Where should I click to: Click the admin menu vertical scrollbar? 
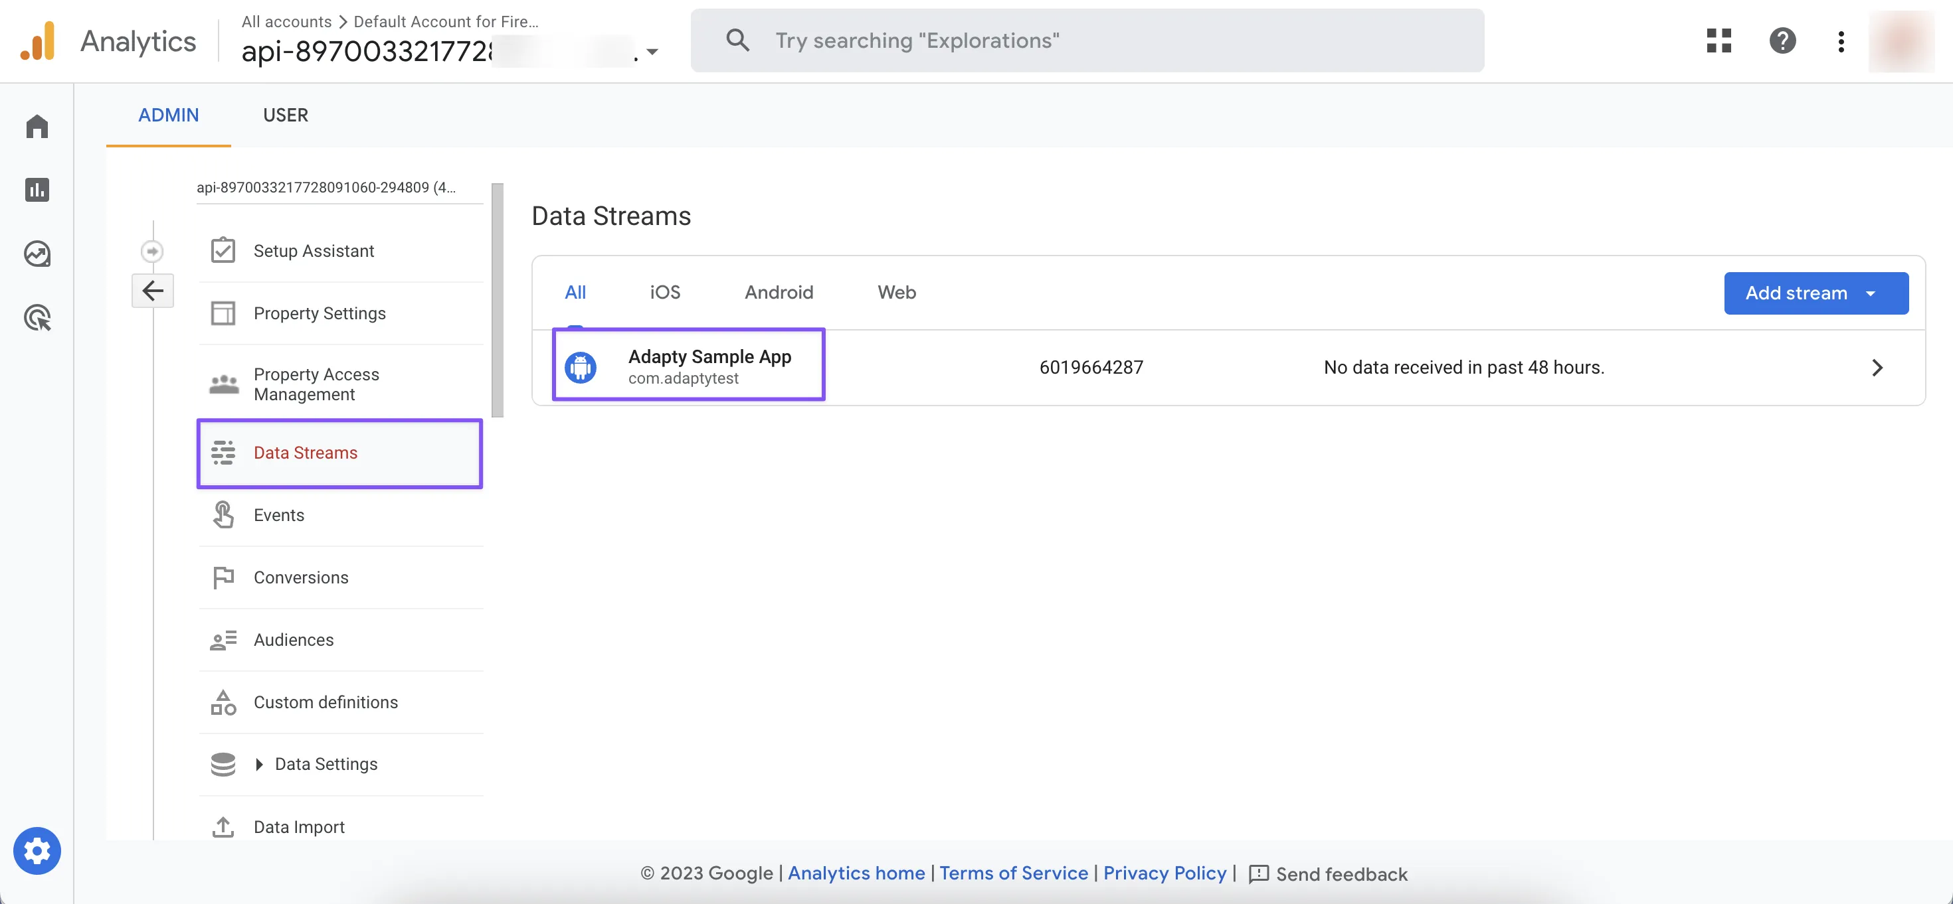498,300
